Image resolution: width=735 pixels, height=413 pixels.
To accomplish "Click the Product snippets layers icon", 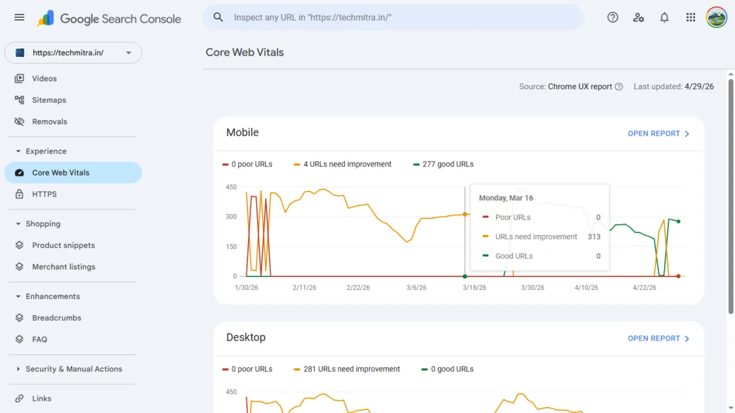I will point(20,245).
